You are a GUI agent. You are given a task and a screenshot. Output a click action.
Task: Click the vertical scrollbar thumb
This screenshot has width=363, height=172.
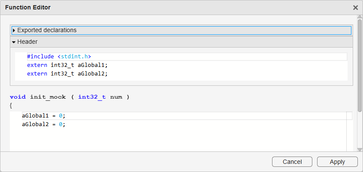point(360,65)
